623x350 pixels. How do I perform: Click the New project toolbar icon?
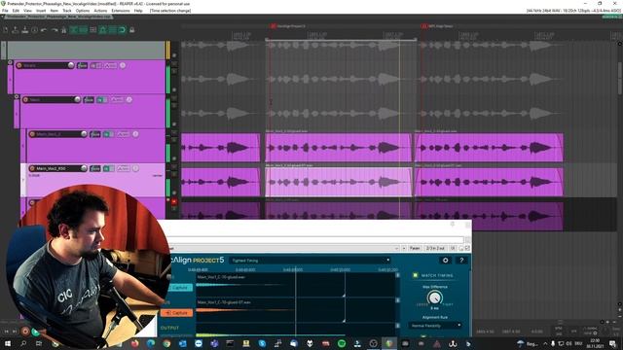pos(6,30)
